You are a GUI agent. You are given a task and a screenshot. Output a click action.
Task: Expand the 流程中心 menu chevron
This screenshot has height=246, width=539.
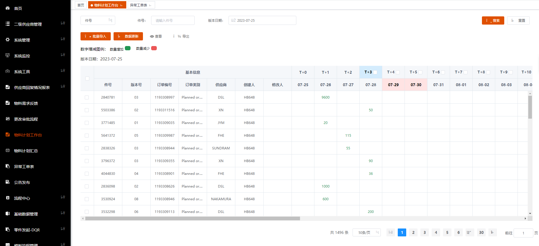coord(63,197)
